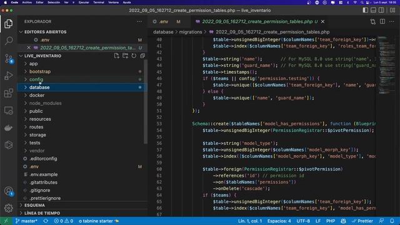
Task: Toggle secondary side bar visibility
Action: (x=381, y=10)
